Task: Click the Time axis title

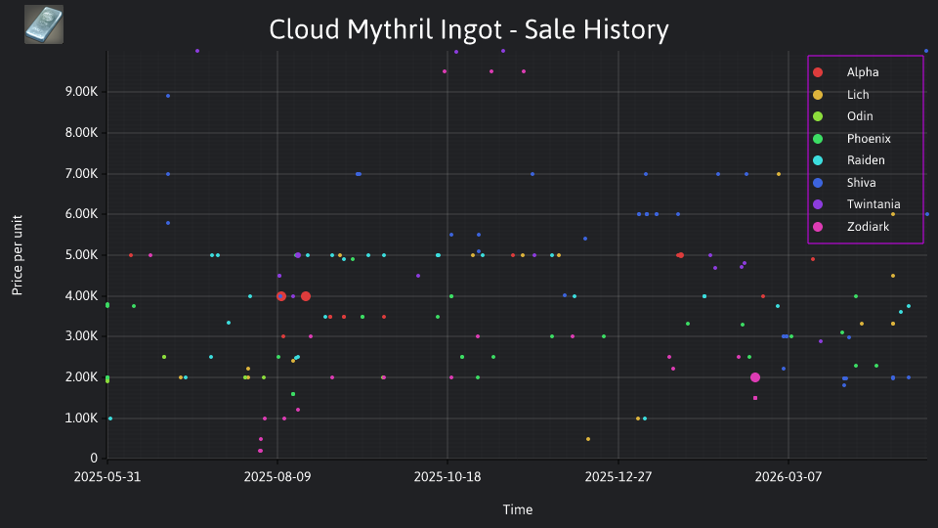Action: [518, 509]
